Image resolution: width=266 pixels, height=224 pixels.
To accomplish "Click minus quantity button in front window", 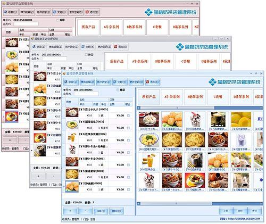I will click(x=86, y=211).
